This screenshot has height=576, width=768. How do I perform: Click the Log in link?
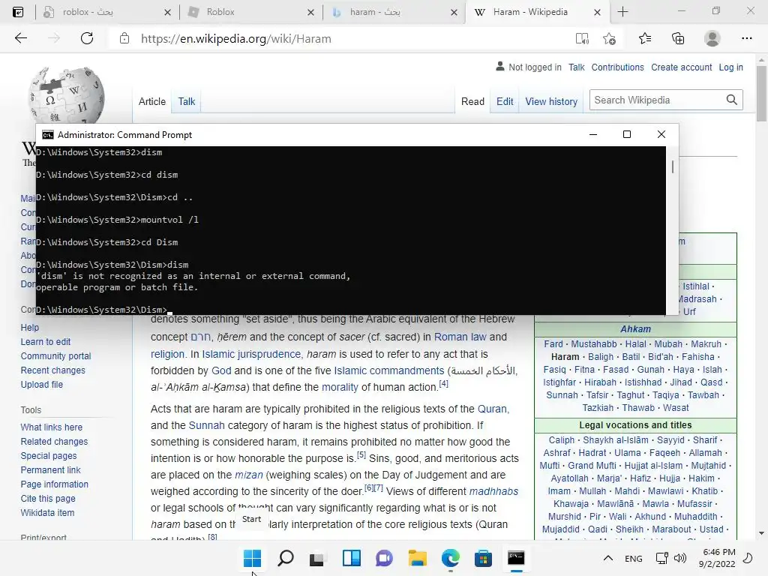[730, 67]
